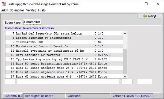Screen dimensions: 164x99
Task: Select row 11 Manuell avbokning av kreditnotor
Action: 64,51
